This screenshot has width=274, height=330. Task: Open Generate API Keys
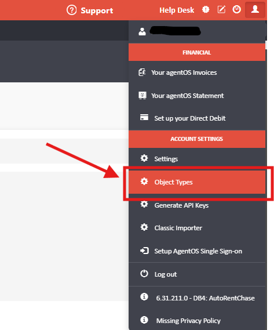[197, 205]
